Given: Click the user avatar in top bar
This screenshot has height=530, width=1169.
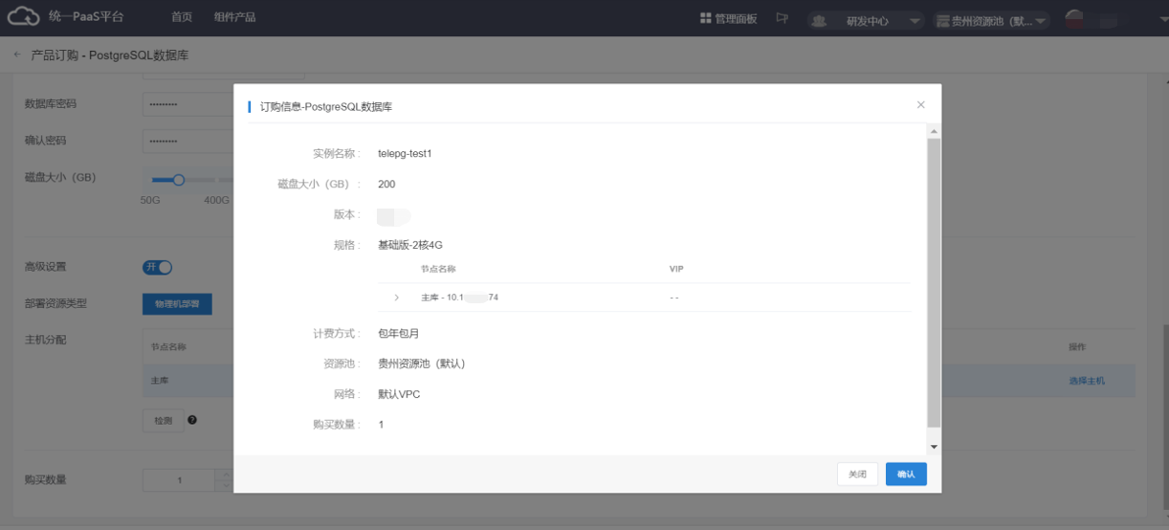Looking at the screenshot, I should click(1074, 19).
